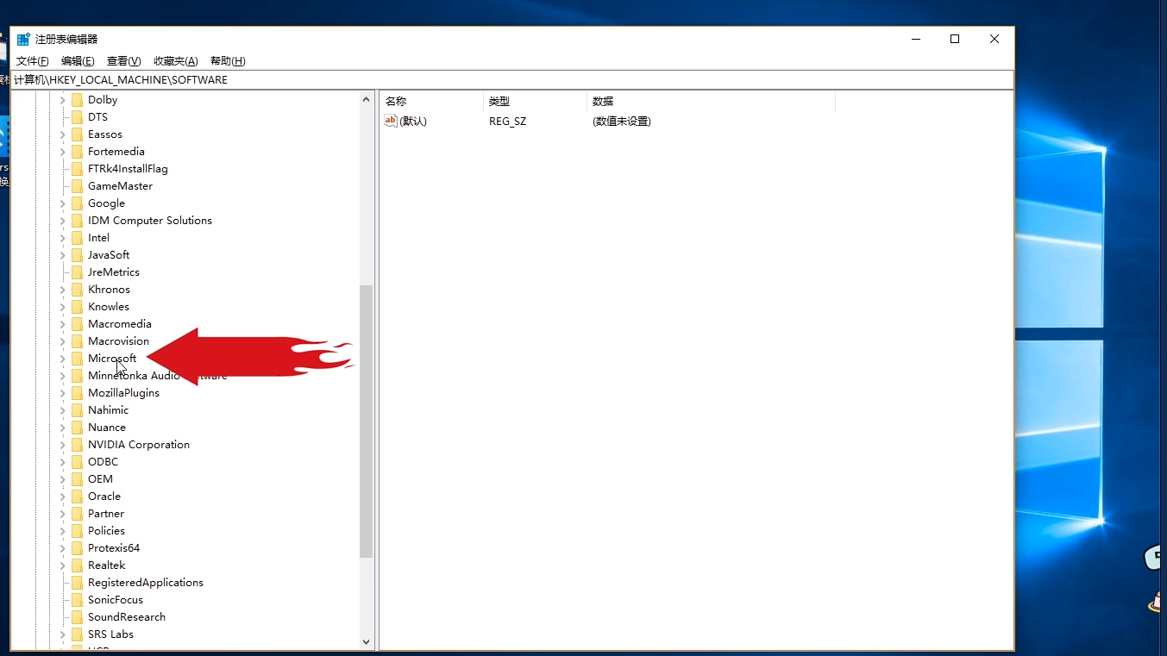Open the 收藏夹(A) menu
This screenshot has height=656, width=1167.
pos(176,61)
